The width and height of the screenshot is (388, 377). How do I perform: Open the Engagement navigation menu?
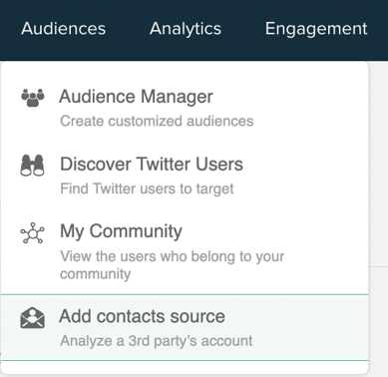(x=316, y=29)
